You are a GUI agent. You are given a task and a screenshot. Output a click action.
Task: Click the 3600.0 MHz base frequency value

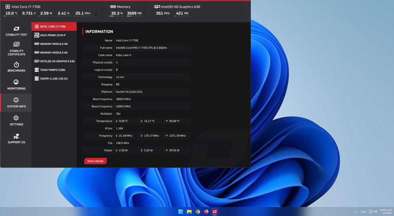(x=123, y=99)
